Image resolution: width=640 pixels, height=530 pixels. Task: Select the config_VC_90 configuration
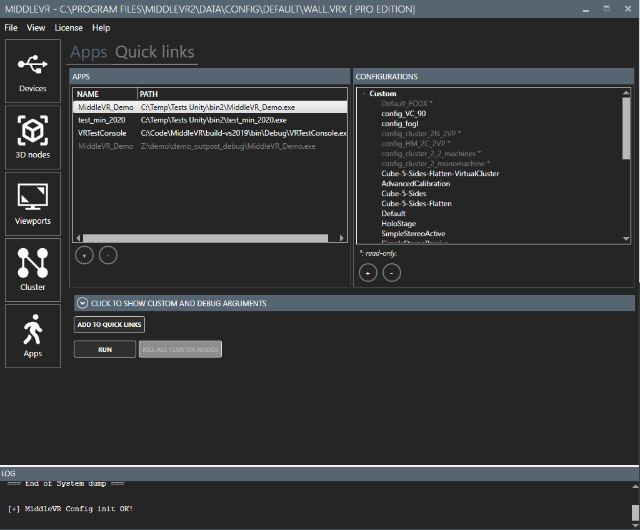pos(403,114)
